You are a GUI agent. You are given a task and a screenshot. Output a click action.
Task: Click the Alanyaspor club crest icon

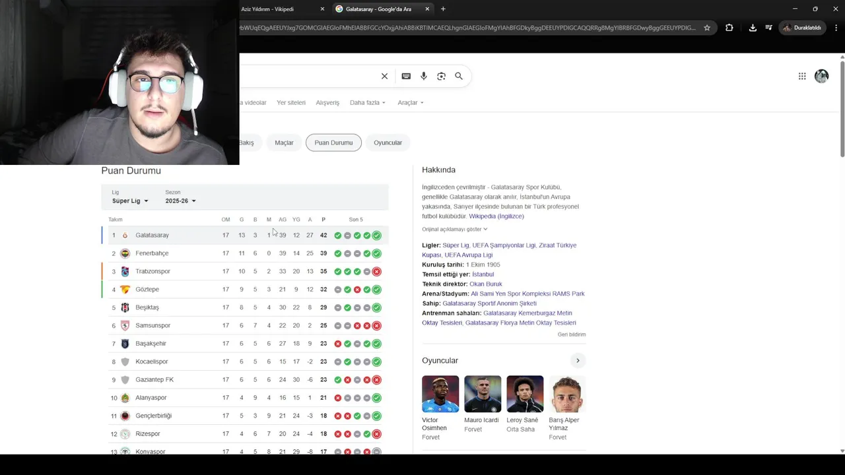125,398
